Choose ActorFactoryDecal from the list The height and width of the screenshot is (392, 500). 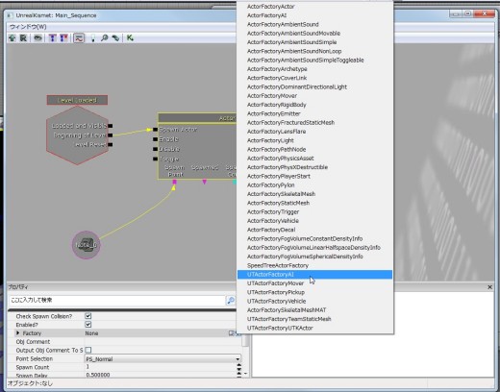click(314, 230)
